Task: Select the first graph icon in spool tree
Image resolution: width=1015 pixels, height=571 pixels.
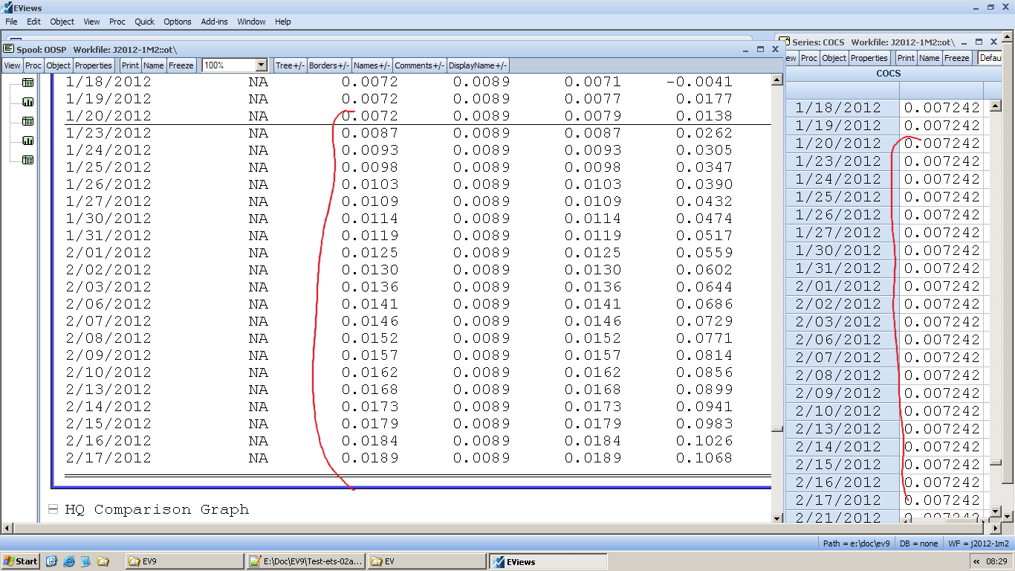Action: point(27,103)
